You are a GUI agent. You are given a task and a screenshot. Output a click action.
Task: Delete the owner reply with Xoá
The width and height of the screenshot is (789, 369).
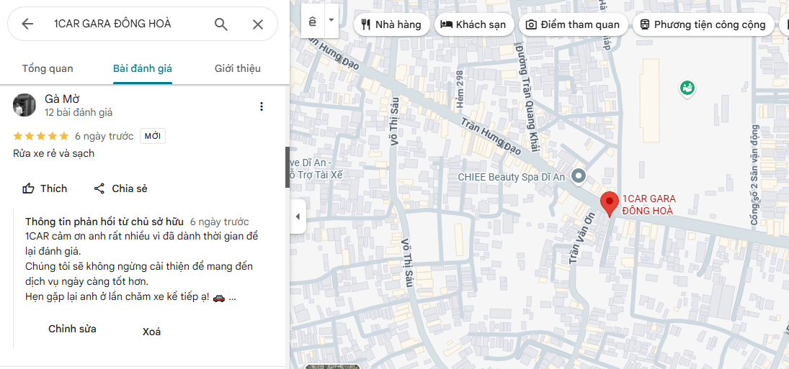click(151, 332)
